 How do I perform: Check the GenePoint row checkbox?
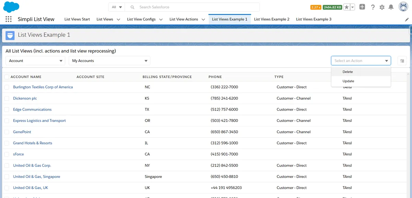point(7,132)
